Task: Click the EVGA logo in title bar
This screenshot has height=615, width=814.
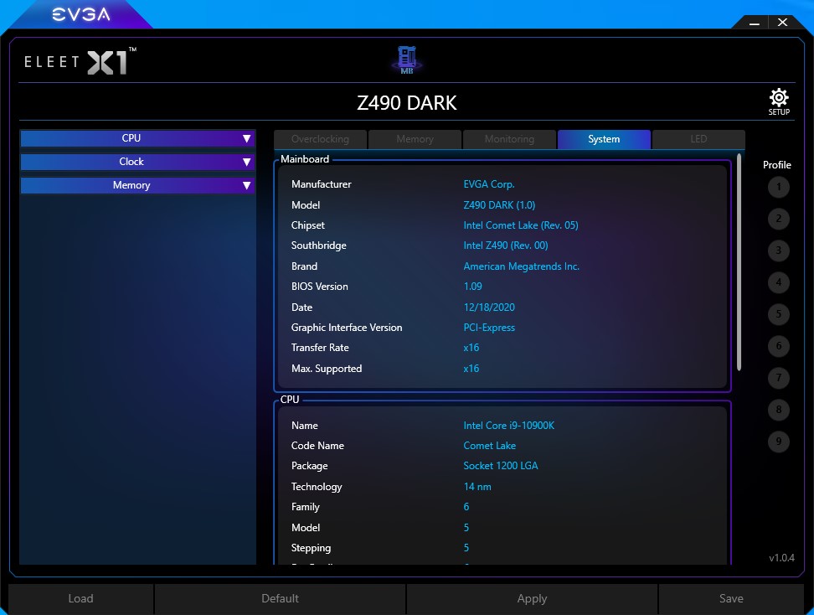Action: tap(81, 14)
